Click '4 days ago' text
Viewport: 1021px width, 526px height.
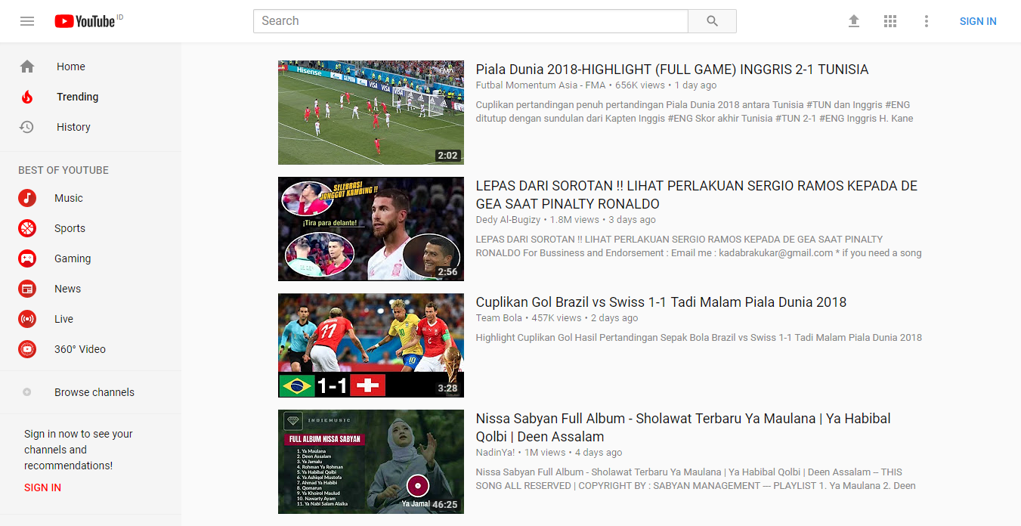click(599, 453)
